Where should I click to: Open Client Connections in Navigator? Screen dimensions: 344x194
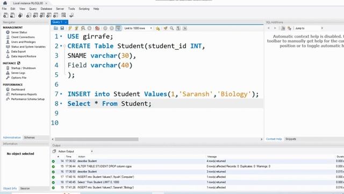(x=23, y=37)
